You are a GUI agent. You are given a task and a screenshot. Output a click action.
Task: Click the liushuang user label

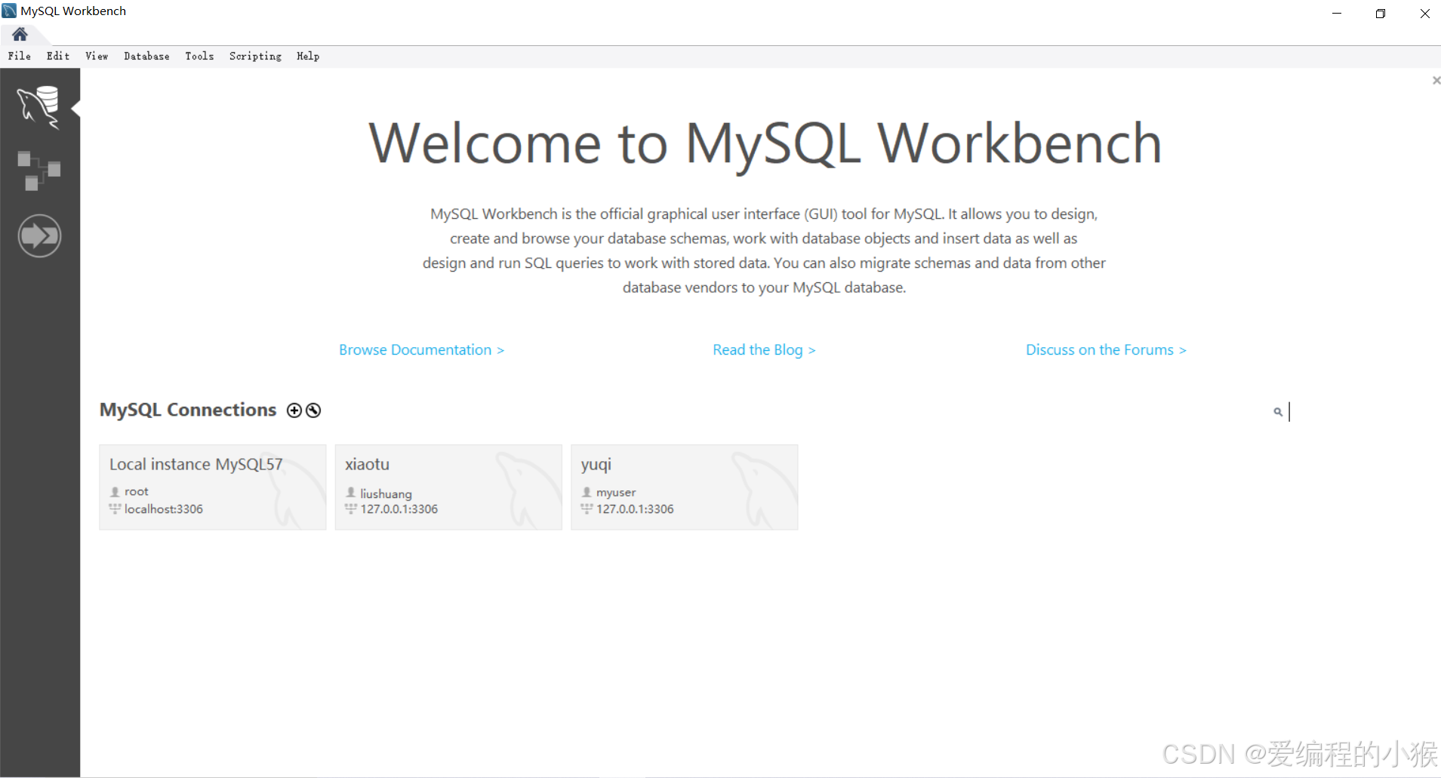tap(386, 494)
